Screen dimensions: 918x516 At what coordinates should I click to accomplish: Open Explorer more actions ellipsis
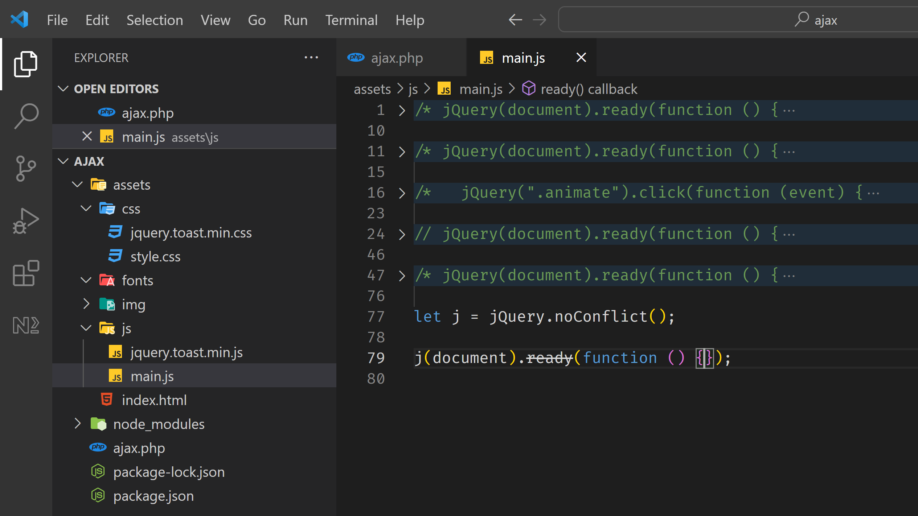click(x=311, y=58)
